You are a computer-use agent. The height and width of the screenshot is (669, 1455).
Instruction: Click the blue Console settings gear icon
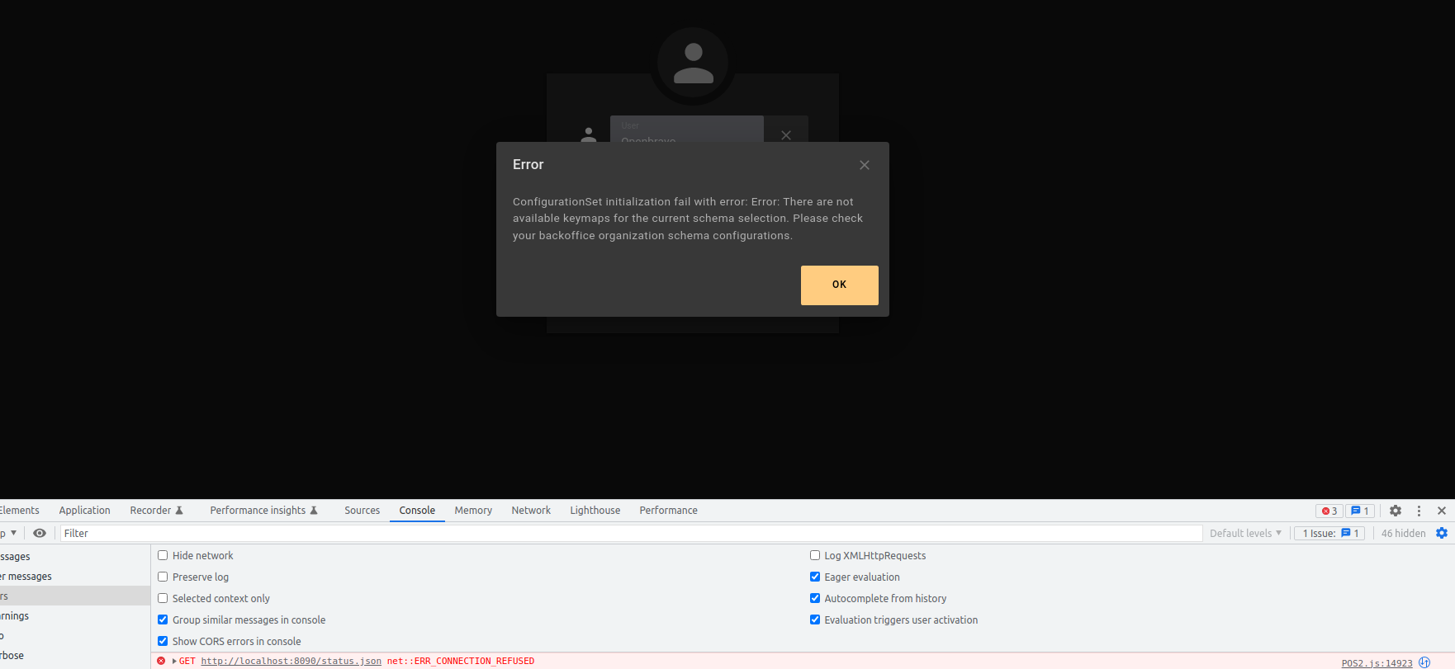click(1441, 533)
